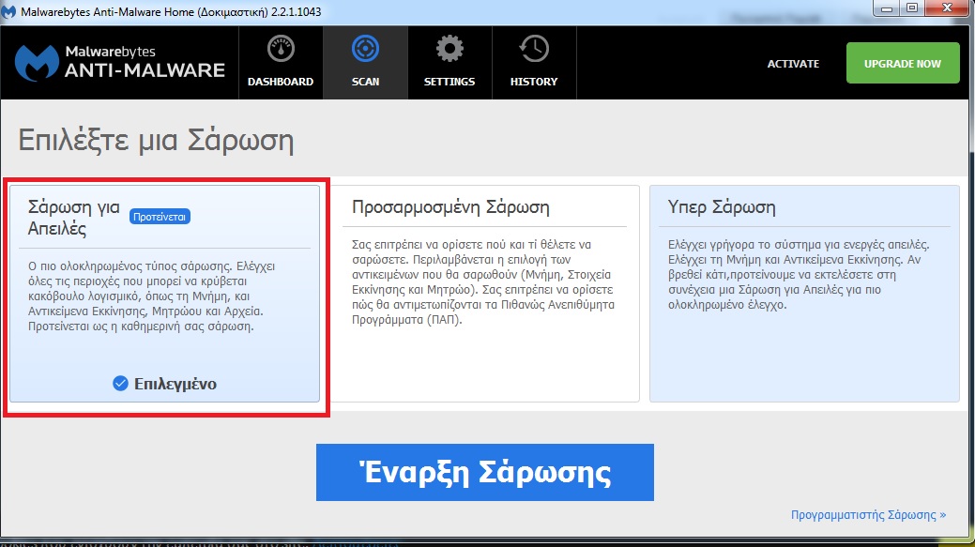Select the Scan target icon
Screen dimensions: 975x547
coord(365,49)
